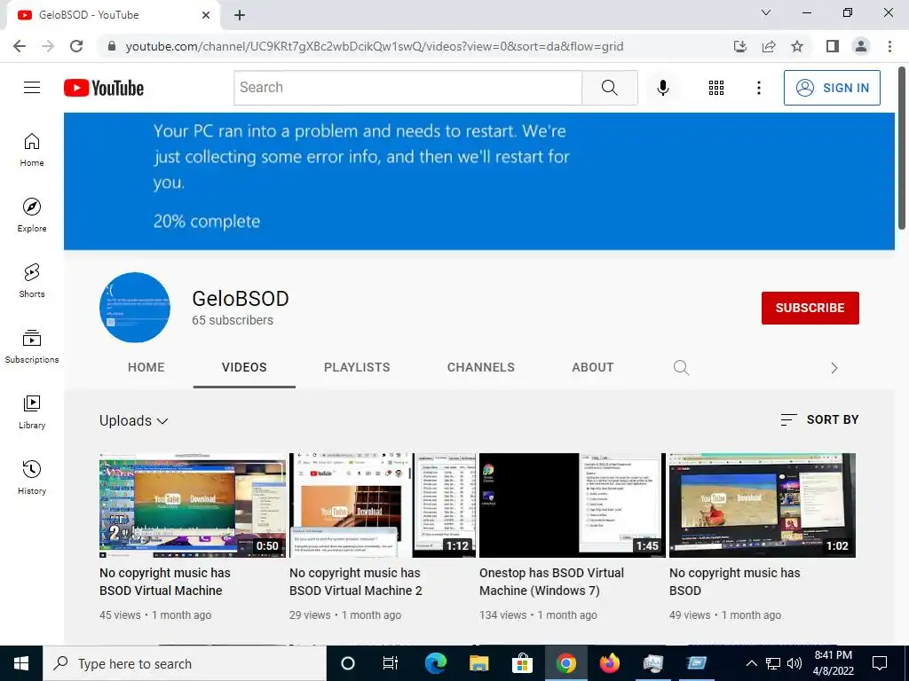Open the Channels tab

click(x=480, y=367)
